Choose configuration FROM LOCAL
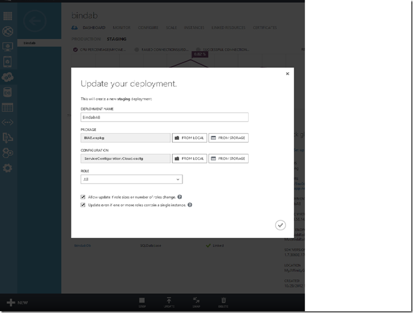The width and height of the screenshot is (413, 313). (x=190, y=159)
